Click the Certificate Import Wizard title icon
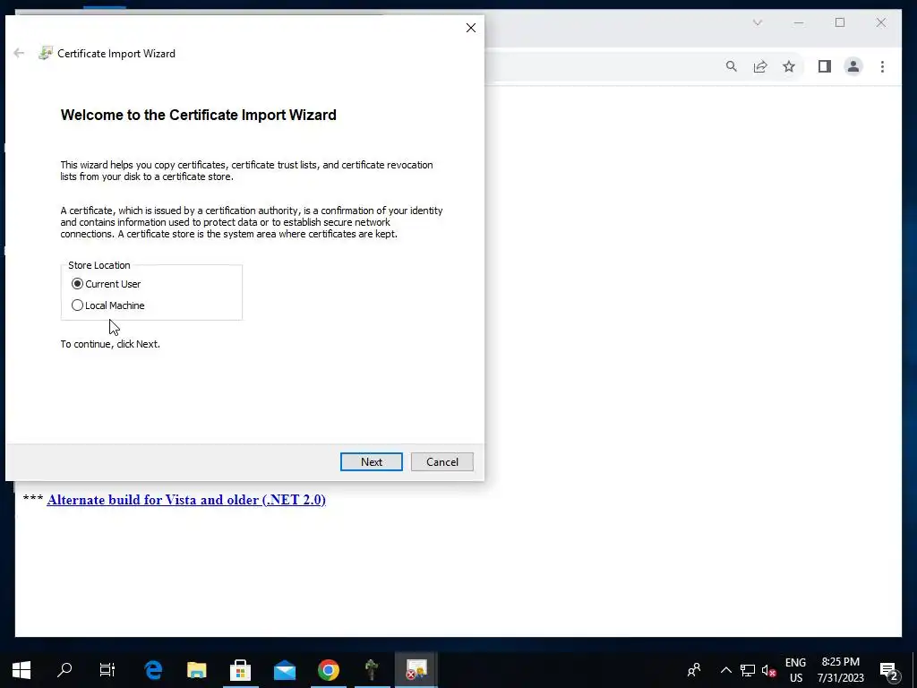917x688 pixels. [x=45, y=53]
